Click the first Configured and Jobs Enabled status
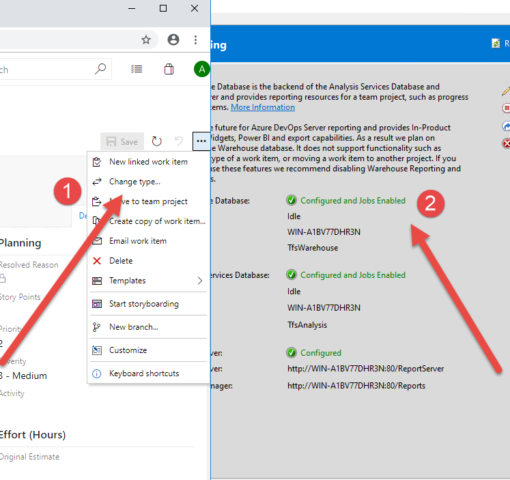 [x=352, y=201]
